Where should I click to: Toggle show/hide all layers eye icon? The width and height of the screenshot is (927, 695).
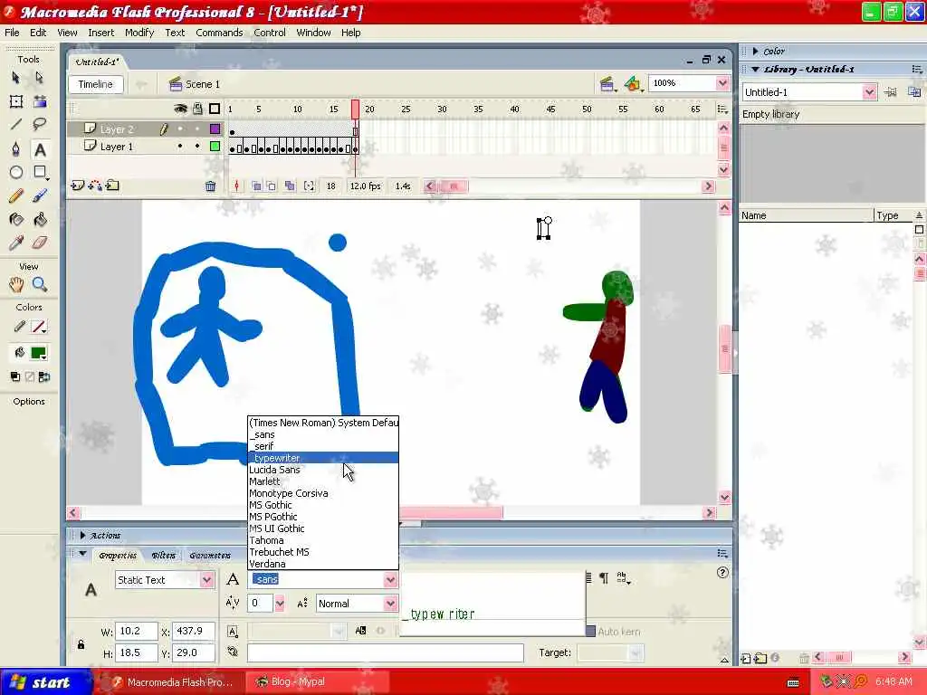(180, 109)
